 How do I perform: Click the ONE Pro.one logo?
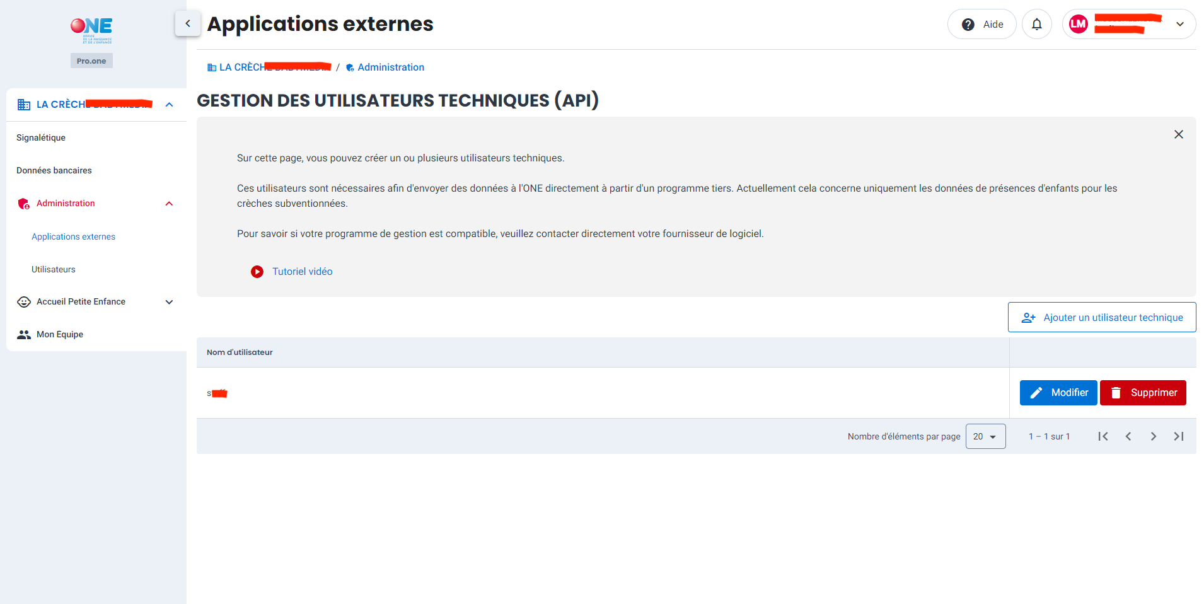(91, 32)
